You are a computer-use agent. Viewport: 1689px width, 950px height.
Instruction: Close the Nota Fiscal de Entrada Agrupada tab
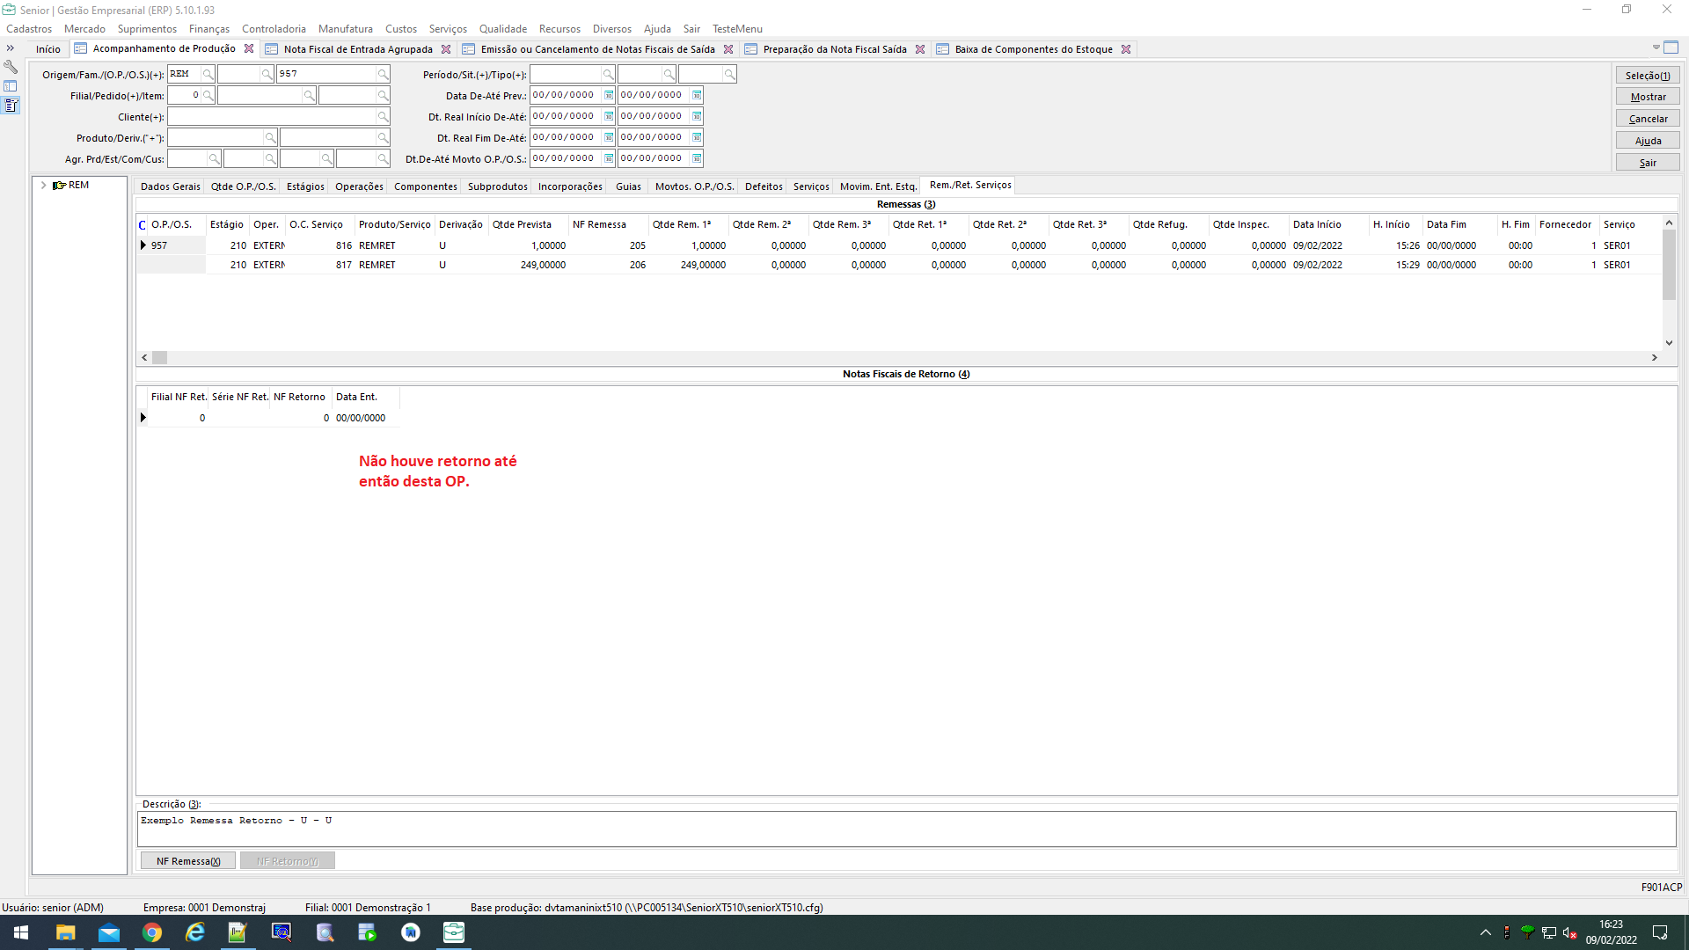tap(446, 49)
